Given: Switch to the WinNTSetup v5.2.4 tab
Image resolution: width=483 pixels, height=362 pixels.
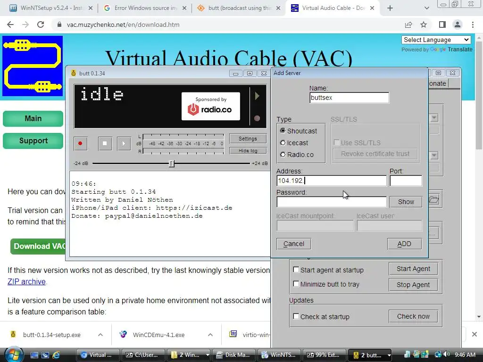Looking at the screenshot, I should [x=51, y=8].
